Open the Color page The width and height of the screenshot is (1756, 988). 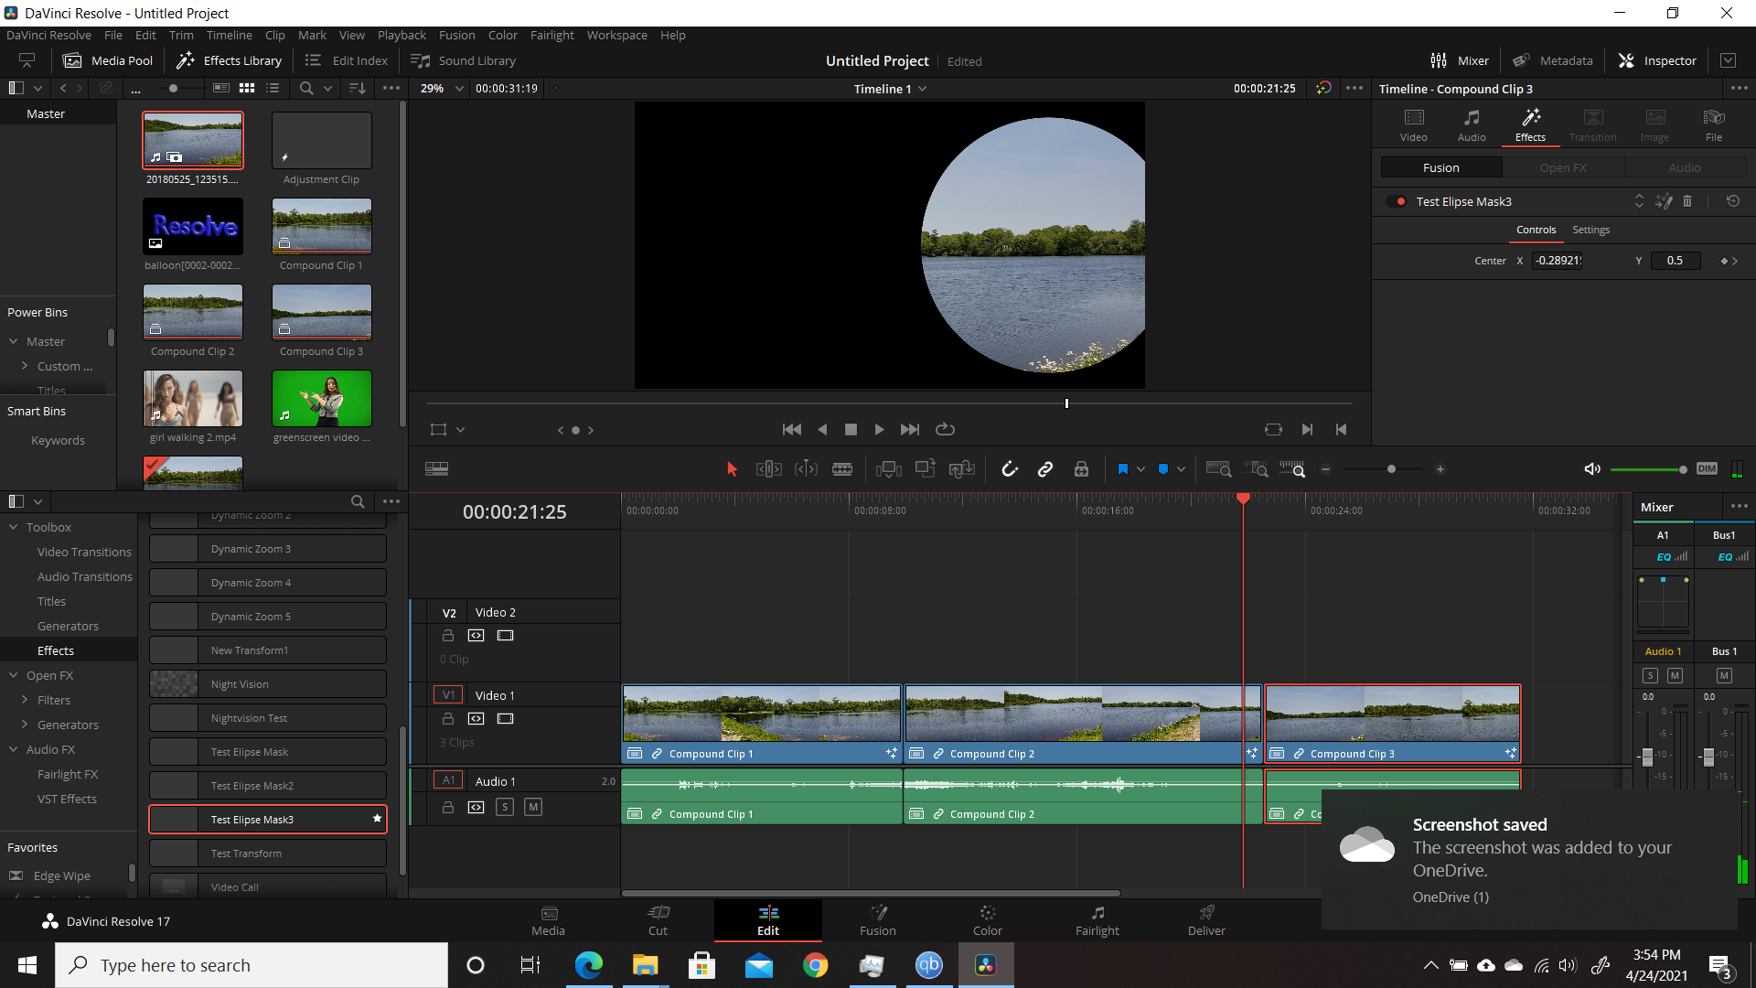click(x=988, y=920)
